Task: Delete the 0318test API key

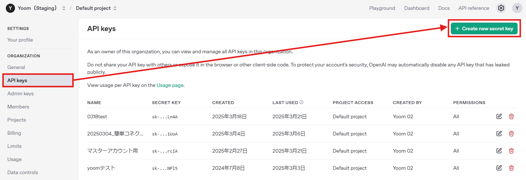Action: (511, 116)
